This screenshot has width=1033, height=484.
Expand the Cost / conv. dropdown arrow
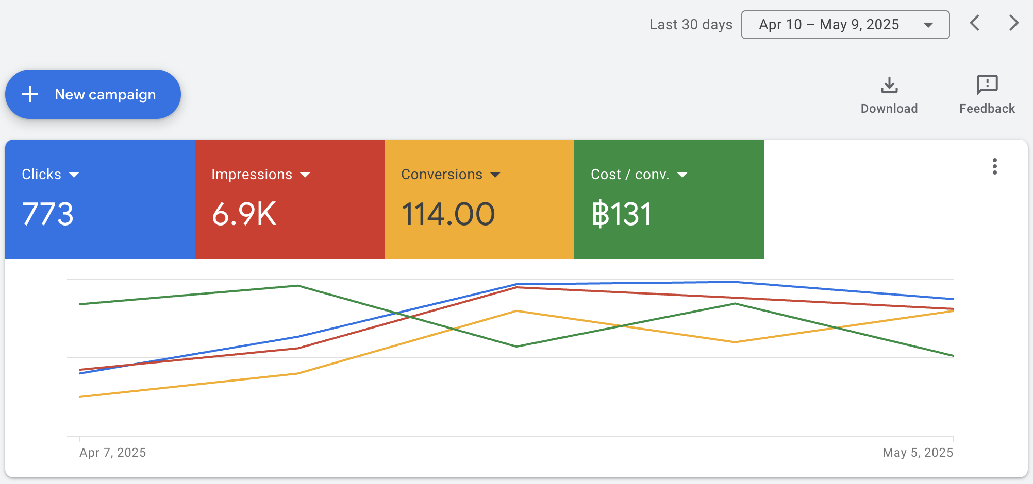(x=682, y=175)
